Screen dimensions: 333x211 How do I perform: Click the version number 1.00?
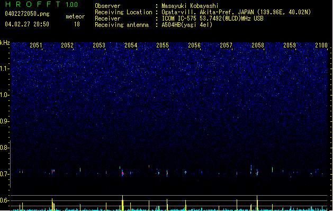(x=72, y=5)
